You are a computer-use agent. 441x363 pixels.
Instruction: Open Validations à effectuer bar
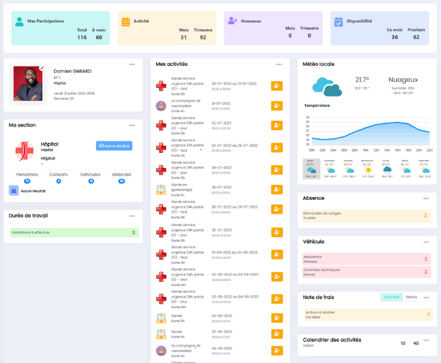coord(75,233)
